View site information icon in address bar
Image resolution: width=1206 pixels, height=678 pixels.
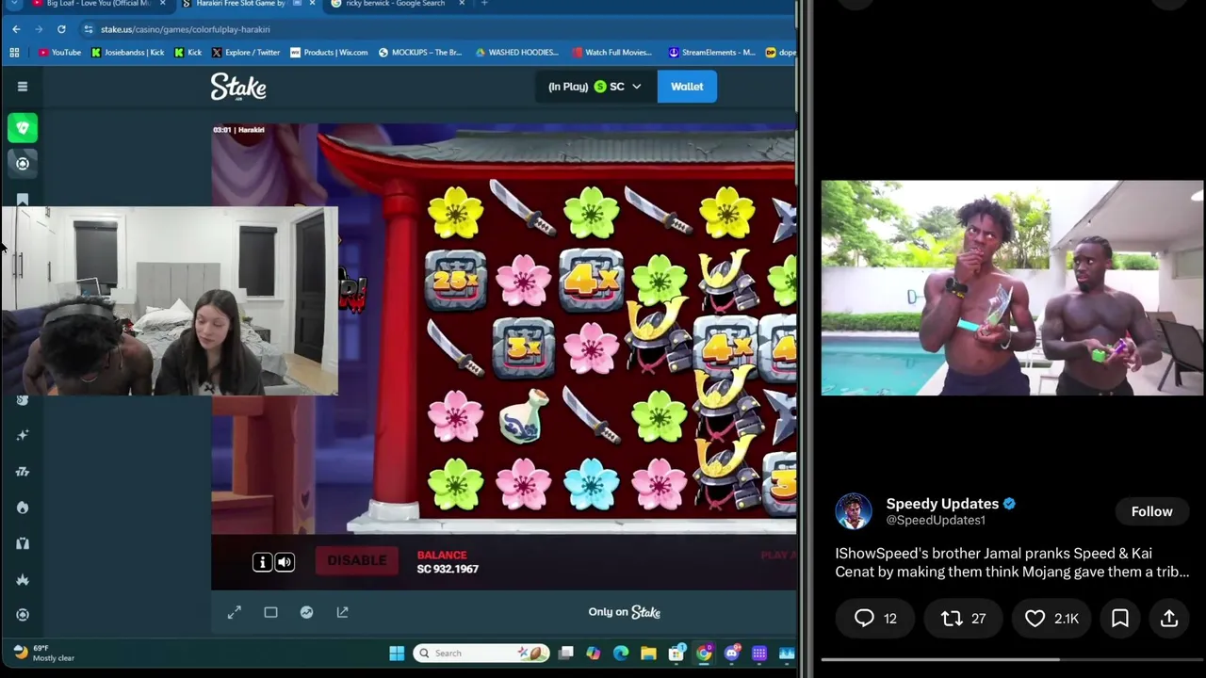pyautogui.click(x=87, y=29)
